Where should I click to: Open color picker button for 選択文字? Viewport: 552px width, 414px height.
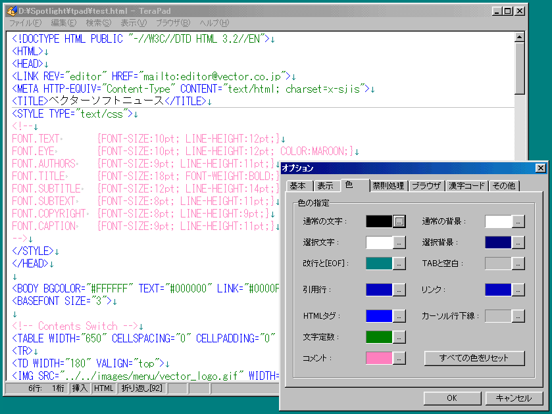pyautogui.click(x=399, y=242)
